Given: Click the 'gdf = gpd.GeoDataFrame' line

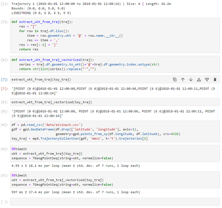Looking at the screenshot, I should pyautogui.click(x=75, y=130).
